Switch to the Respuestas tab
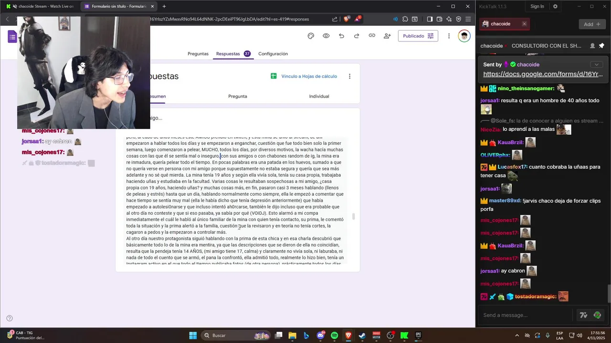 [x=233, y=54]
